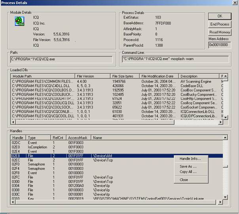Click Loaded Dlls scroll down arrow
The width and height of the screenshot is (239, 214).
(x=226, y=118)
